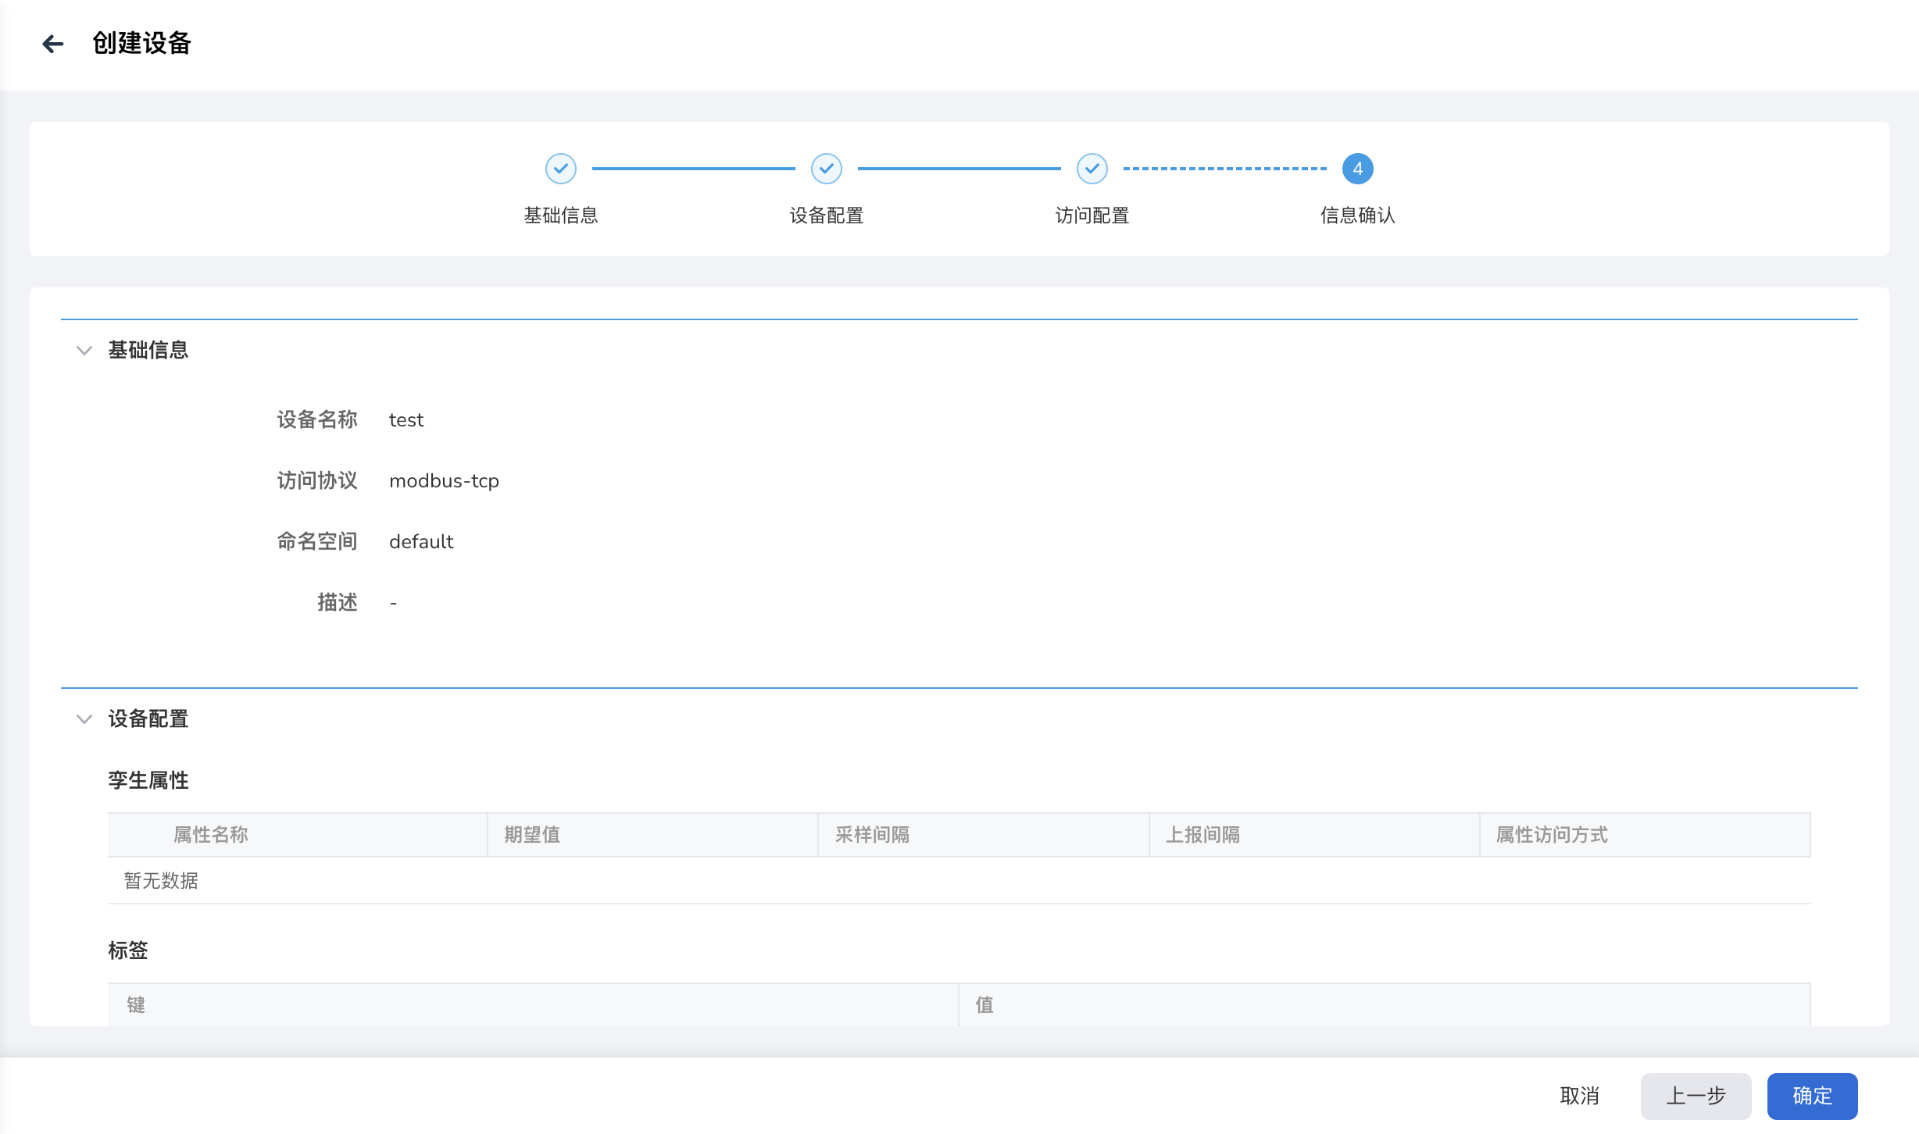Viewport: 1919px width, 1134px height.
Task: Select the 访问配置 step label
Action: point(1092,216)
